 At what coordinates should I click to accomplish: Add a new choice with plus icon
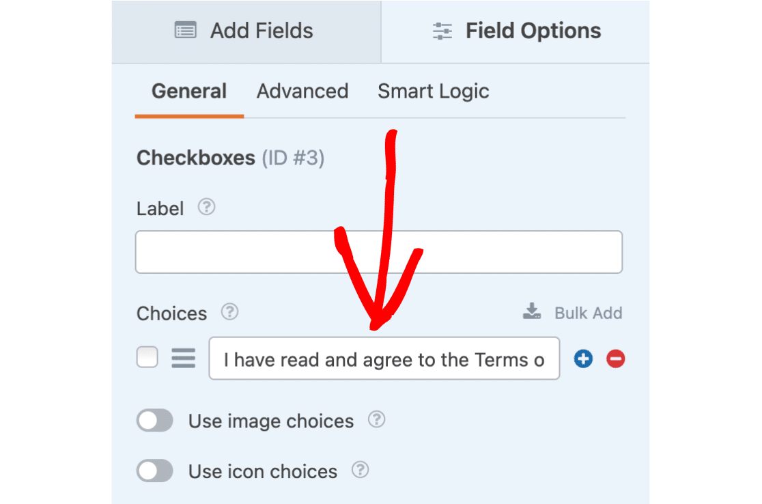pos(583,359)
